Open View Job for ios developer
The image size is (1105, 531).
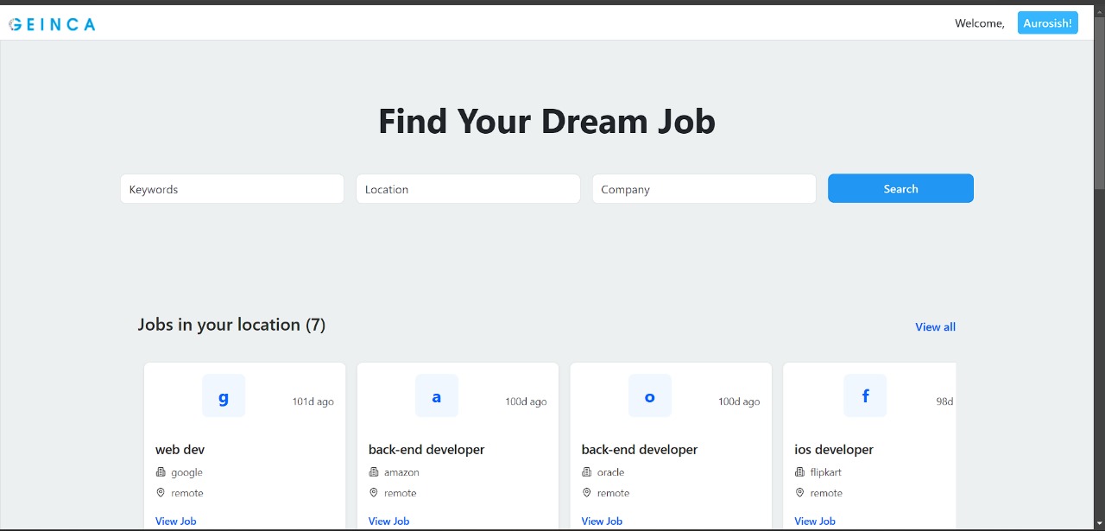pos(815,521)
